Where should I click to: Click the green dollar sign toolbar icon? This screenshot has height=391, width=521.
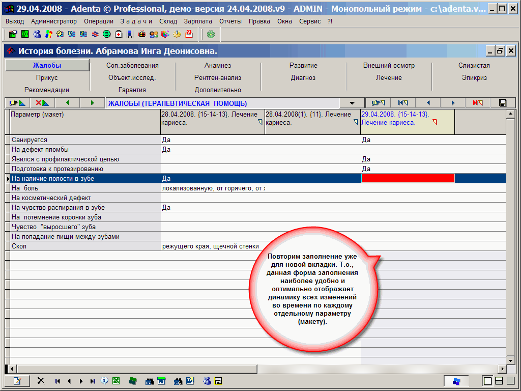[106, 34]
